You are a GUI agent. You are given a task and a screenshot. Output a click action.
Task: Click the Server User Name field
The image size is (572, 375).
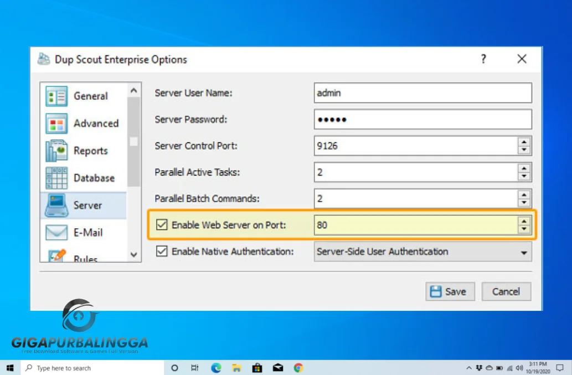click(423, 93)
